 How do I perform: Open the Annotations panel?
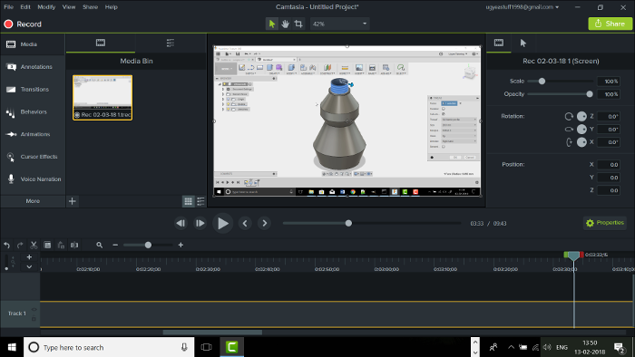tap(33, 67)
